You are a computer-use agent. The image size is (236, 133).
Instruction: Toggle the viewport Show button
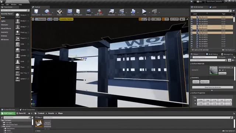coord(56,19)
